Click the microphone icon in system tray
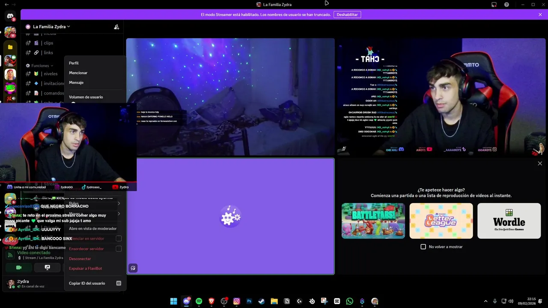This screenshot has height=308, width=548. click(x=495, y=301)
